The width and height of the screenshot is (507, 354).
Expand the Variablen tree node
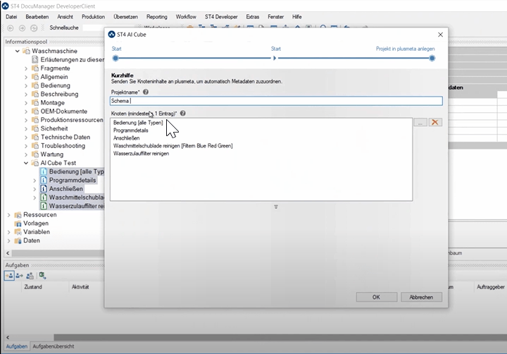pyautogui.click(x=9, y=232)
